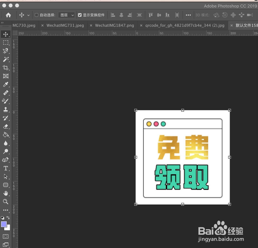Open the 图层 auto-select dropdown
258x248 pixels.
click(x=67, y=15)
